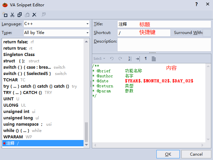213x160 pixels.
Task: Select the 'return true;' snippet
Action: click(43, 48)
